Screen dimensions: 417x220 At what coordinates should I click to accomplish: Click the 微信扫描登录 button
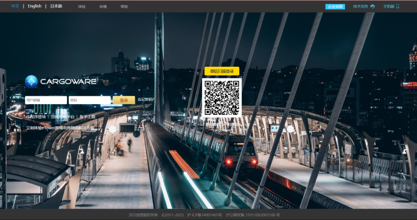pos(222,71)
